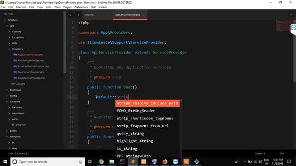Expand the config folder
The height and width of the screenshot is (166, 296).
pos(7,96)
